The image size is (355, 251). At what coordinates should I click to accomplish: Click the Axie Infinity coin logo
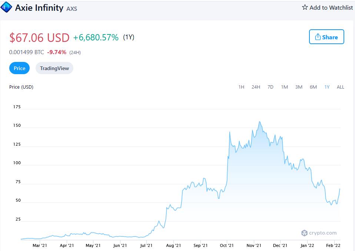(6, 7)
